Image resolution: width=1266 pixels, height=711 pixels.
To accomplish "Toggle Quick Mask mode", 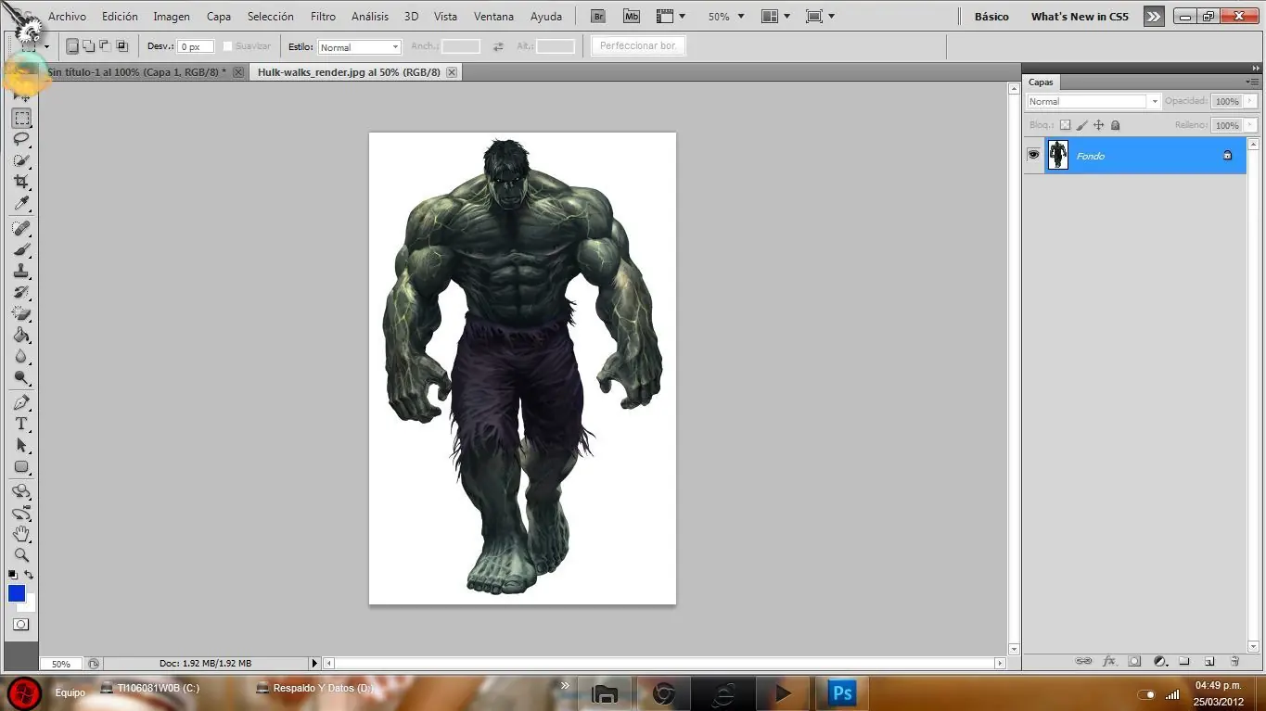I will pos(20,625).
